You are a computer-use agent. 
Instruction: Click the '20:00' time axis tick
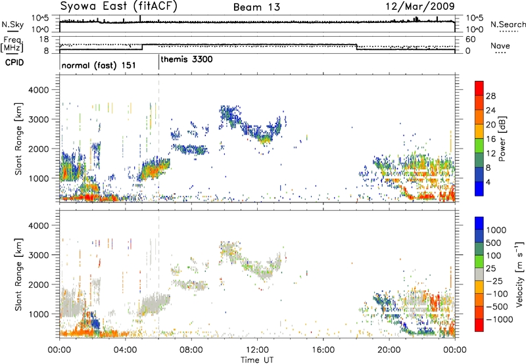[389, 350]
